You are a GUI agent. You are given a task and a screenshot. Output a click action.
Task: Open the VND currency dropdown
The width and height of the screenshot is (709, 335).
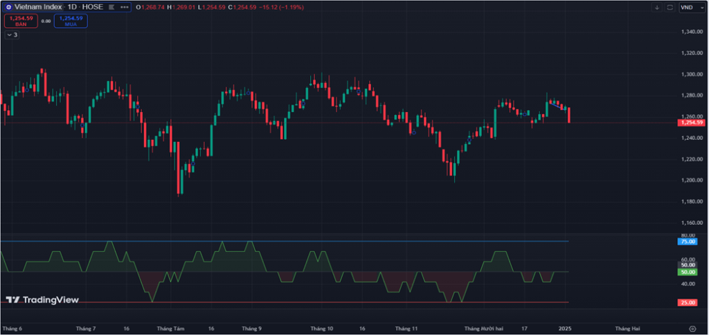click(690, 7)
